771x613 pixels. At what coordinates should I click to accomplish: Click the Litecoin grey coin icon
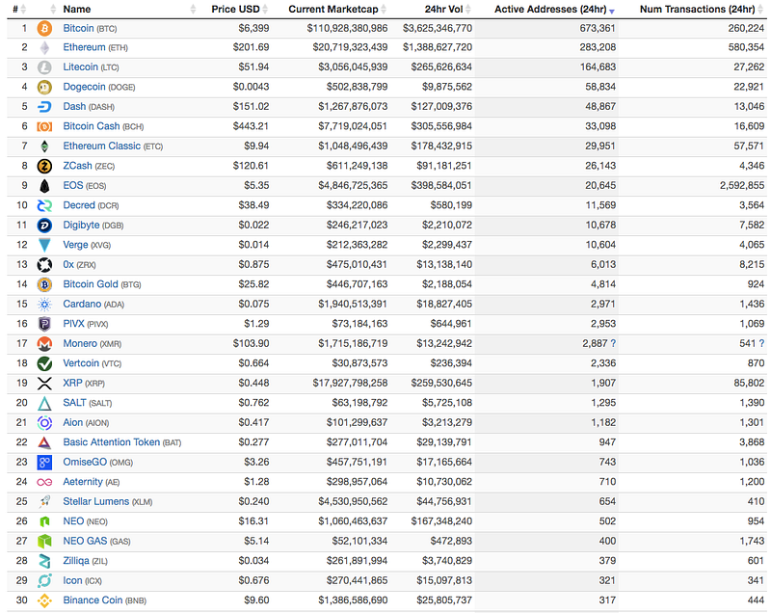pyautogui.click(x=44, y=67)
